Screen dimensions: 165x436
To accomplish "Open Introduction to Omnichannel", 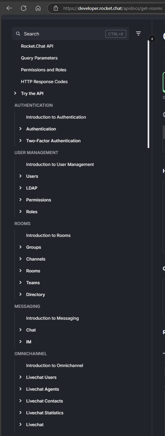I will coord(55,365).
